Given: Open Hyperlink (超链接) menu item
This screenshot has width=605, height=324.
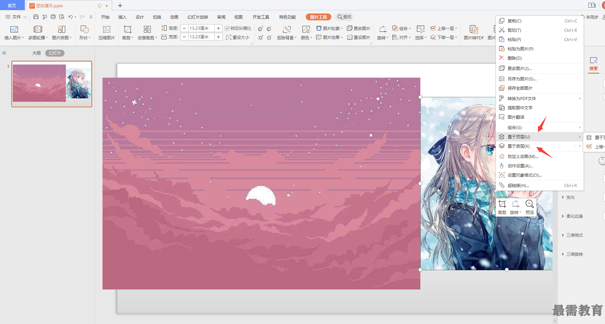Looking at the screenshot, I should pyautogui.click(x=539, y=185).
